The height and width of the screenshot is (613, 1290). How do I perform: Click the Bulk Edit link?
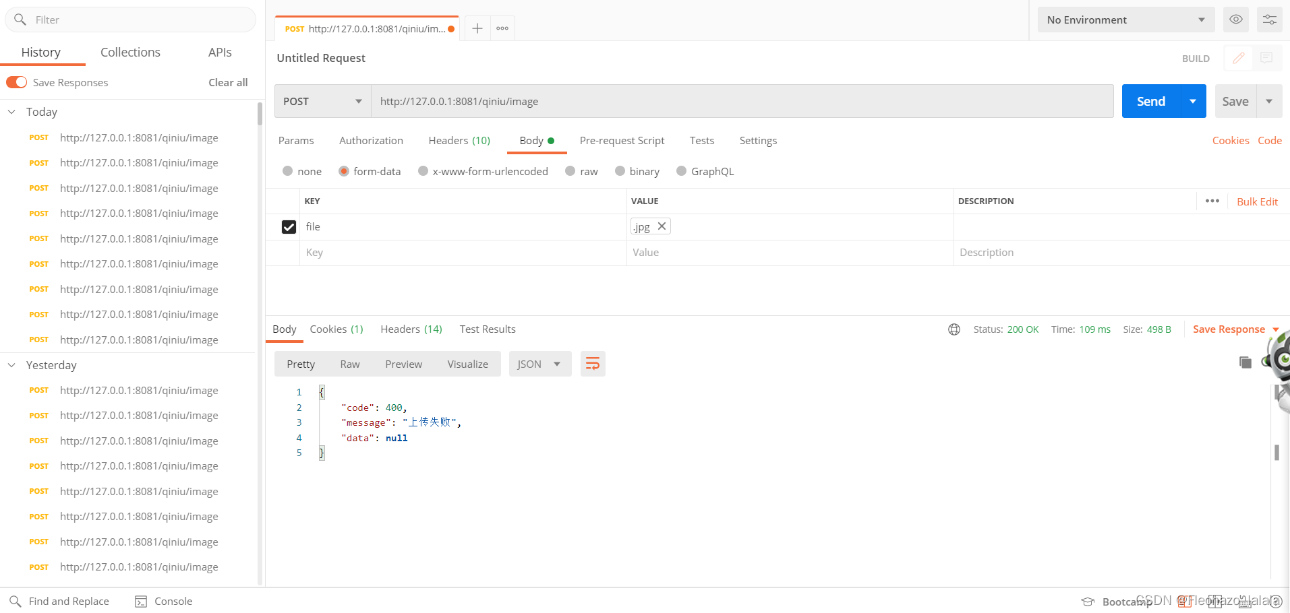(1257, 201)
